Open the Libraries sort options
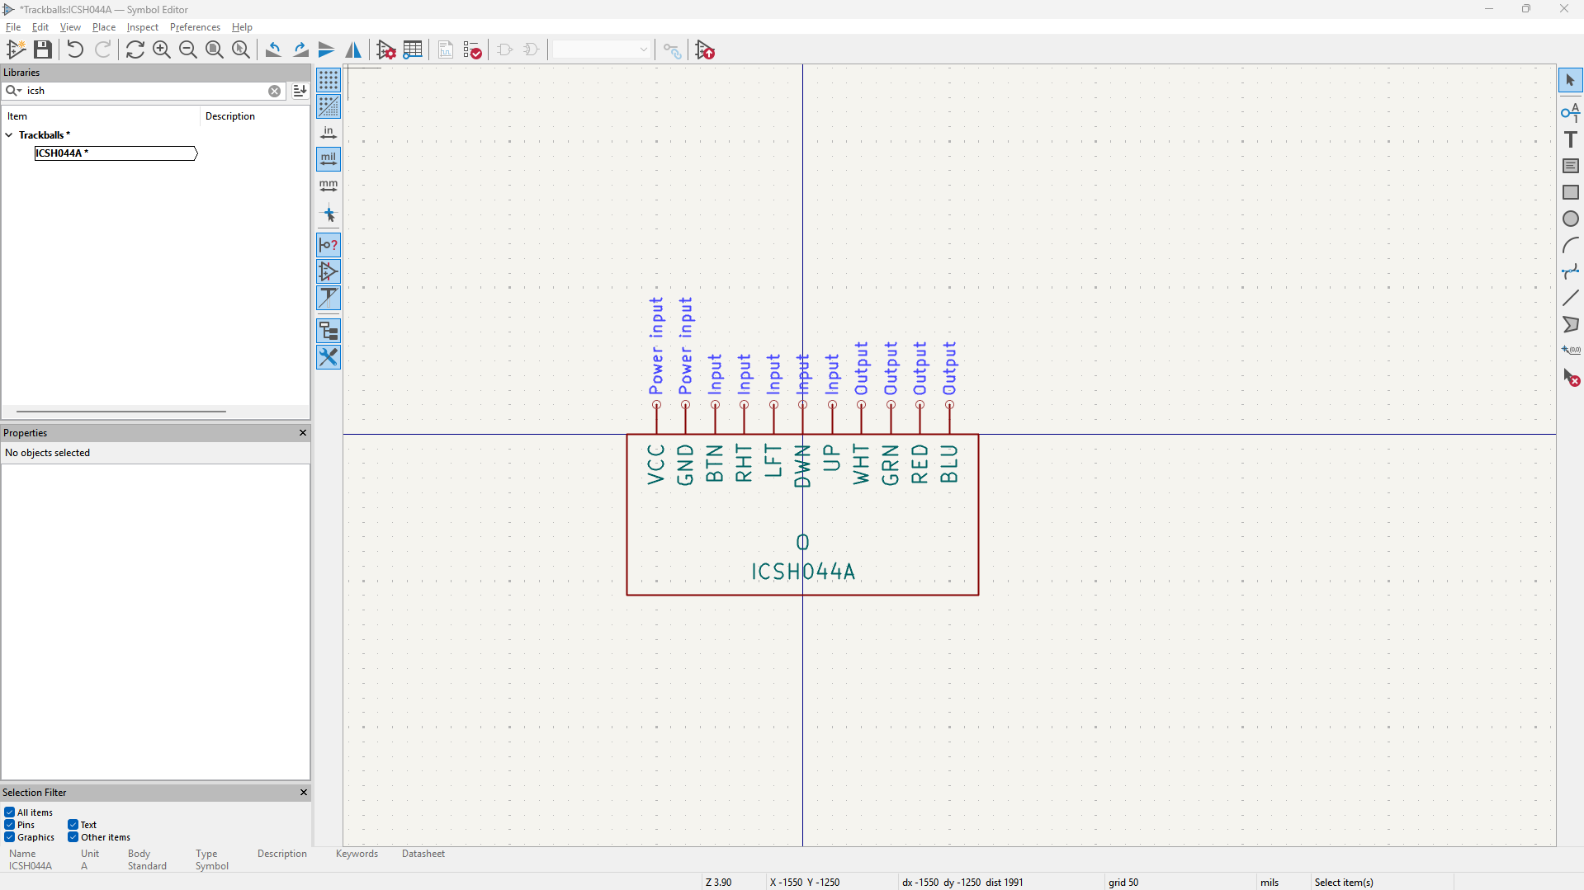Screen dimensions: 1584x890 coord(300,91)
